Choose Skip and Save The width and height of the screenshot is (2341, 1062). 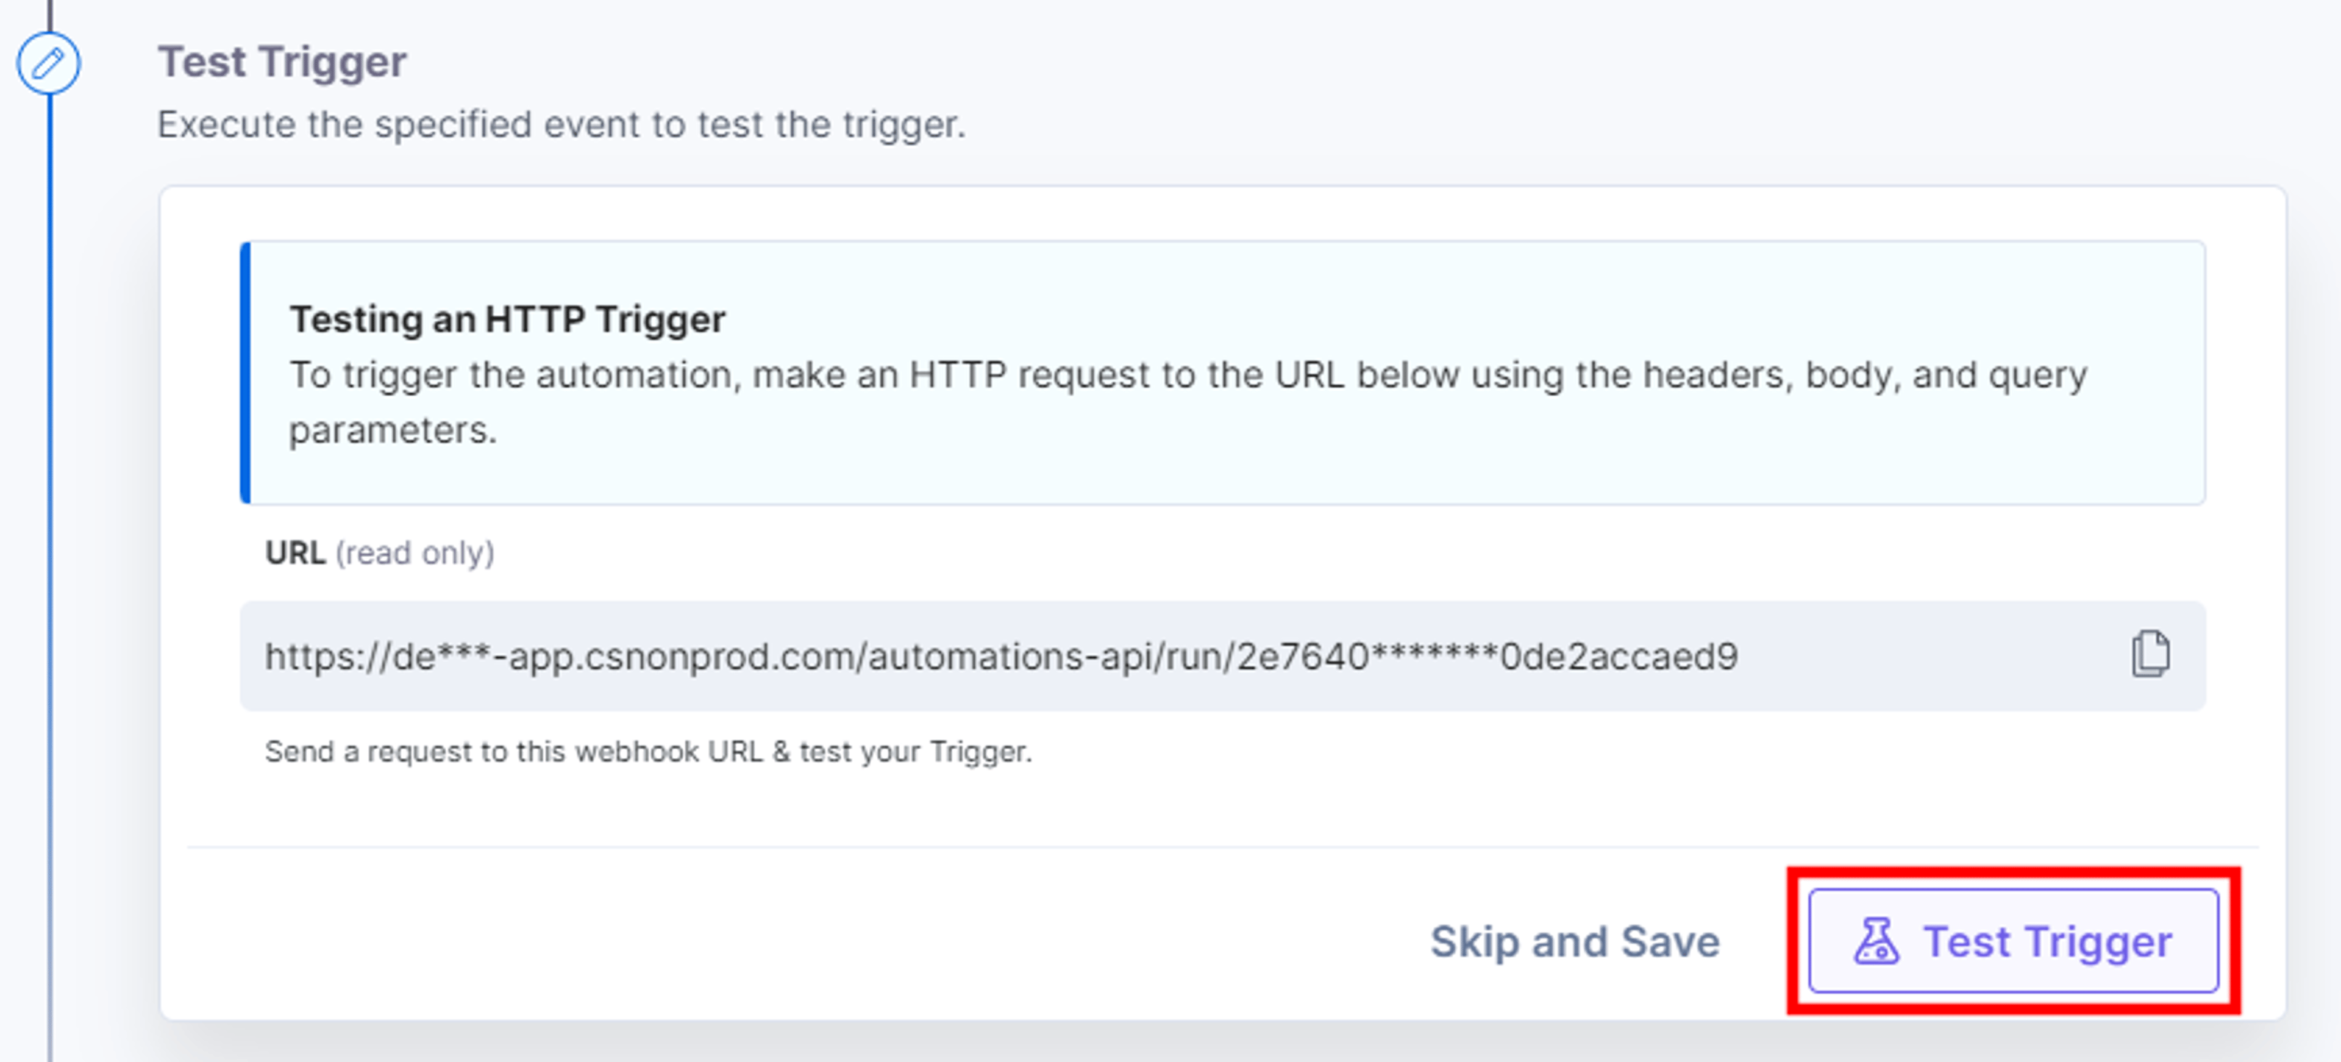point(1575,941)
